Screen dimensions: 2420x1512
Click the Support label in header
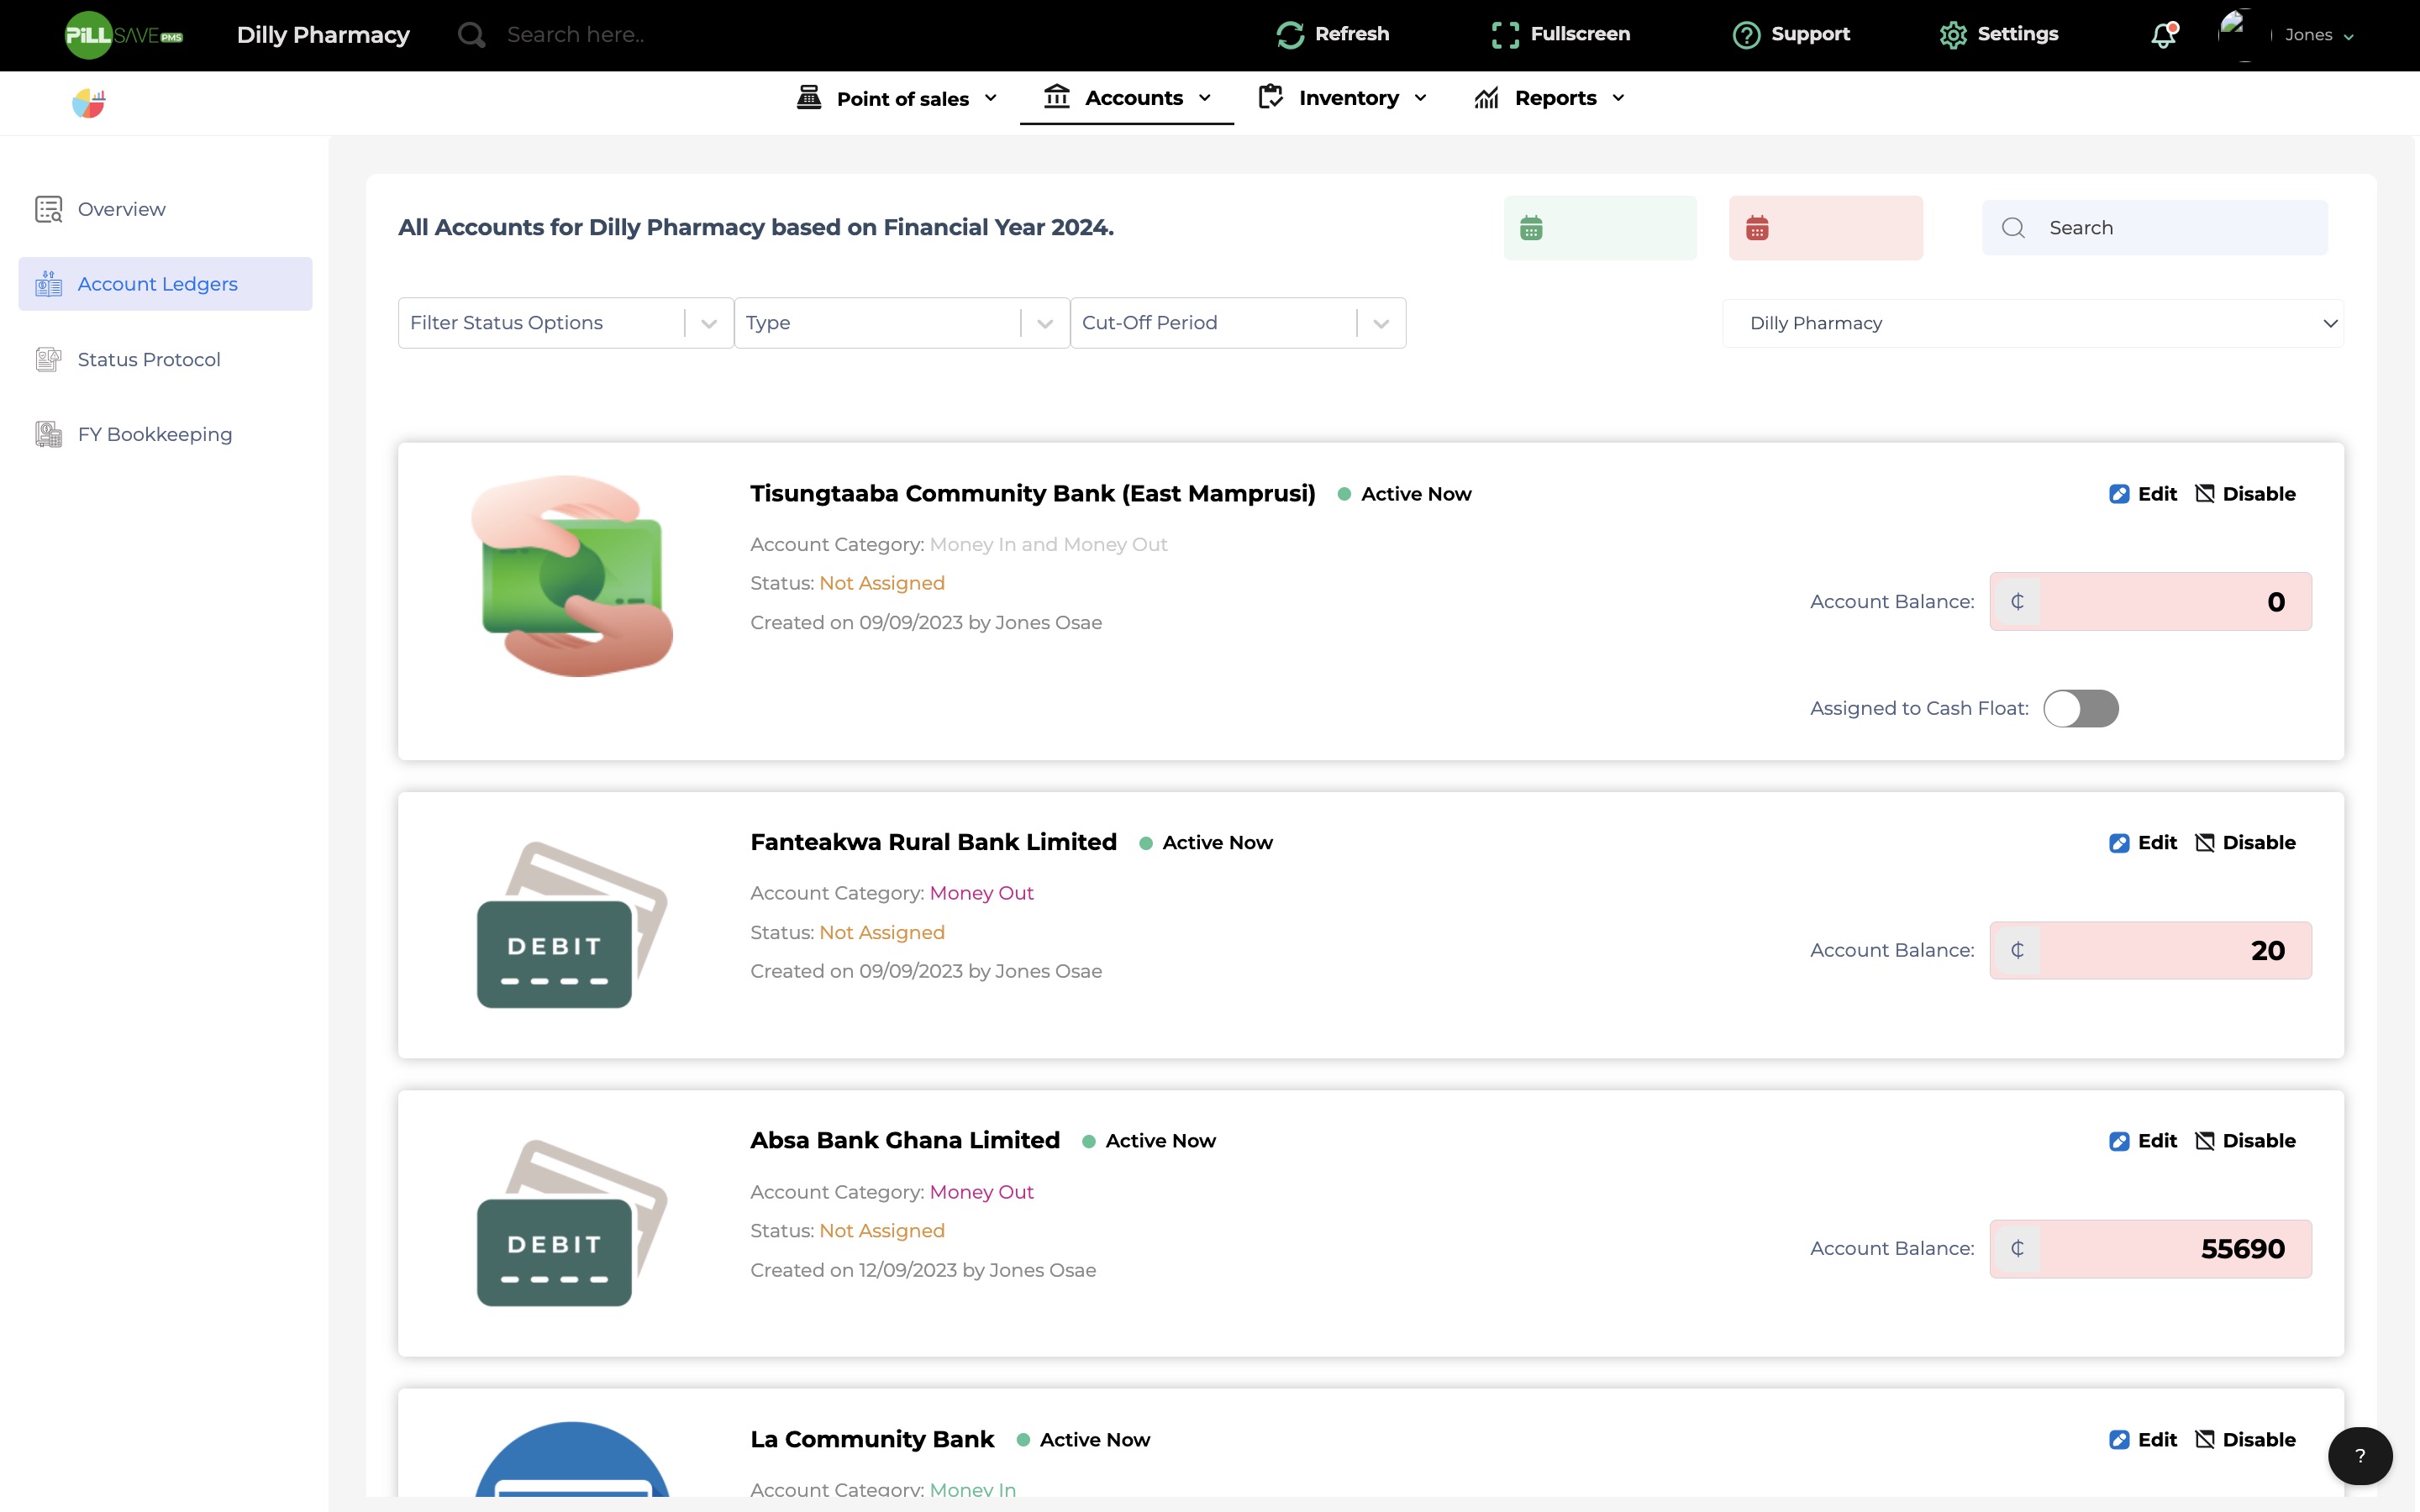1810,34
